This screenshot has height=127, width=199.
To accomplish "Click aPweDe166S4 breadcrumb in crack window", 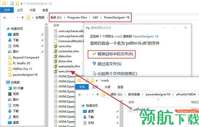I will 186,95.
